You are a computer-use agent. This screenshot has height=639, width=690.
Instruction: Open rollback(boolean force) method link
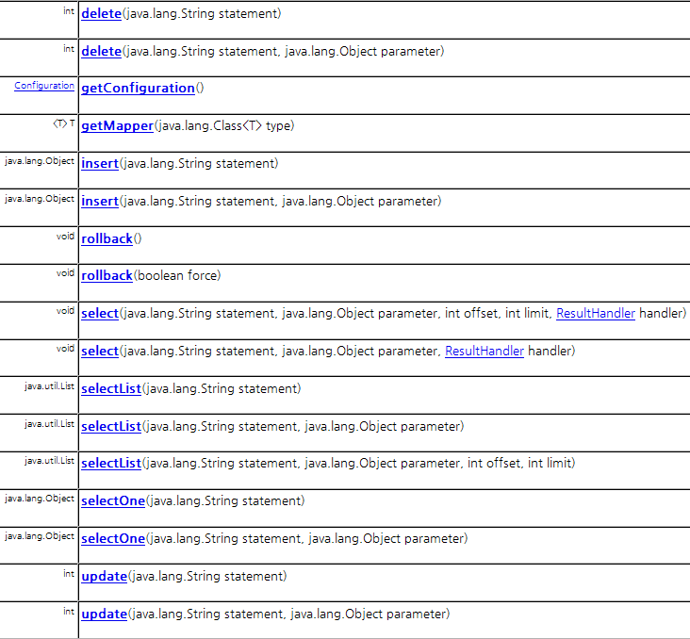coord(107,275)
